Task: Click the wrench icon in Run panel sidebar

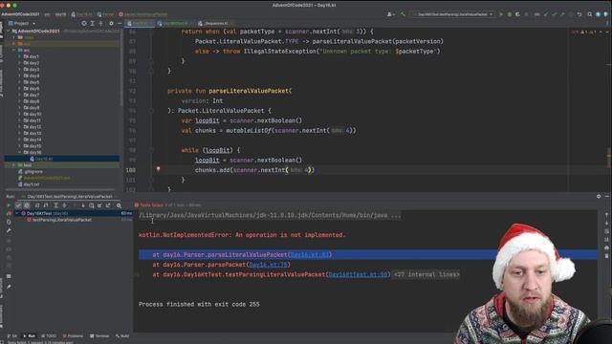Action: 9,230
